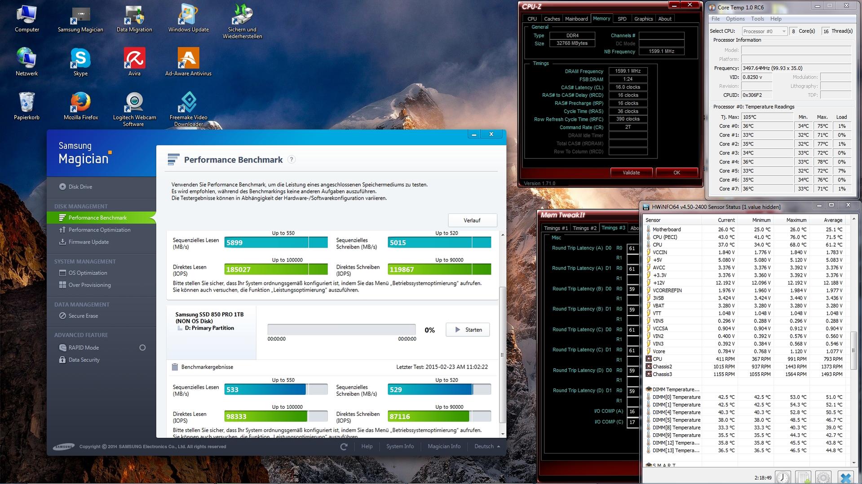Viewport: 862px width, 484px height.
Task: Open HWiNFO64 settings gear icon
Action: coord(823,477)
